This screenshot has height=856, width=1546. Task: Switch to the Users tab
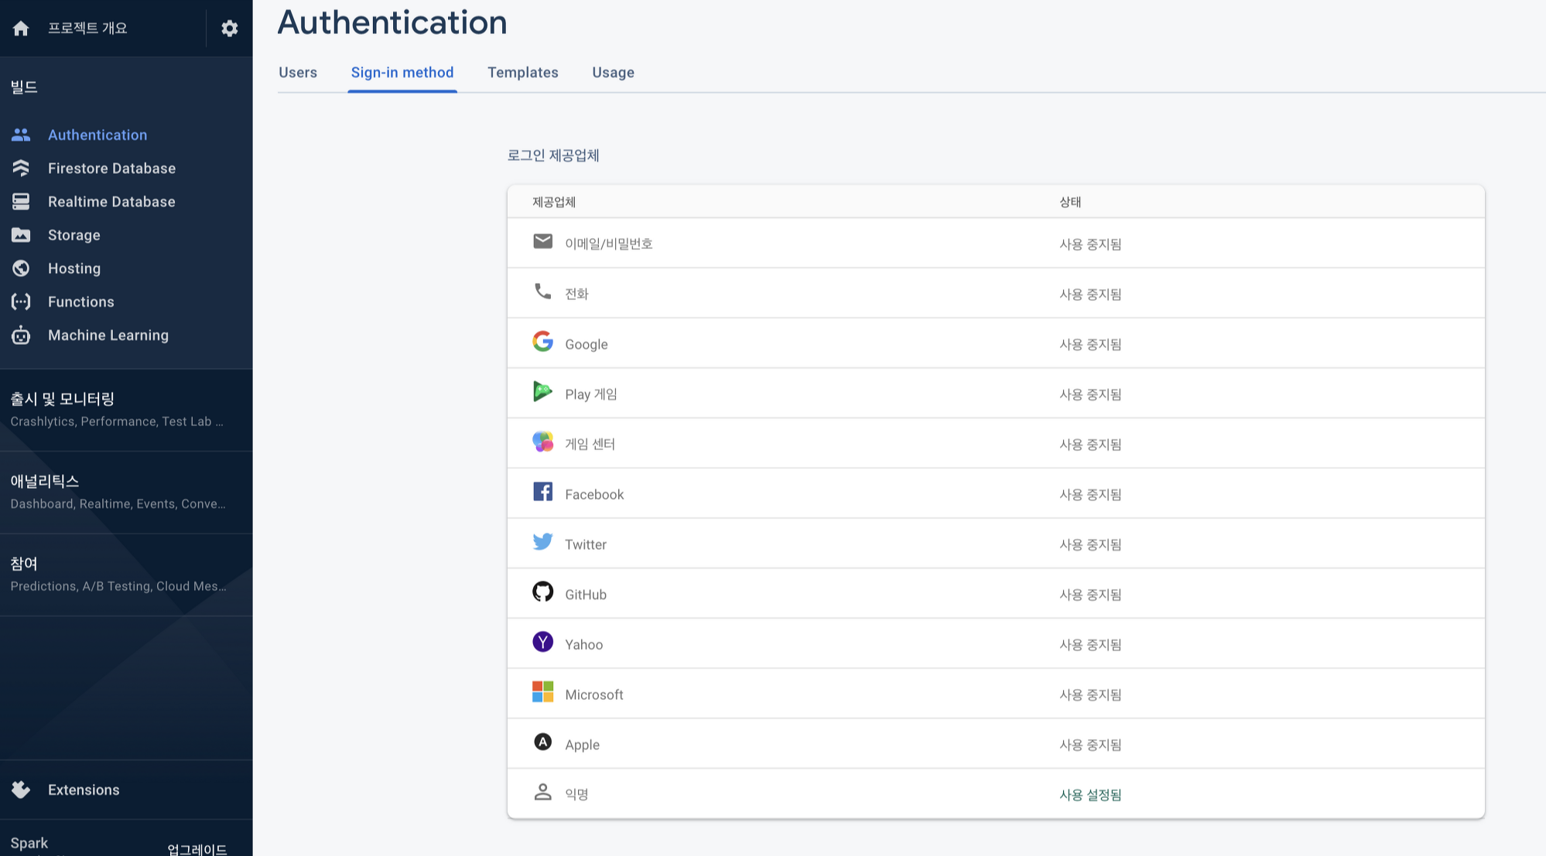pos(298,73)
